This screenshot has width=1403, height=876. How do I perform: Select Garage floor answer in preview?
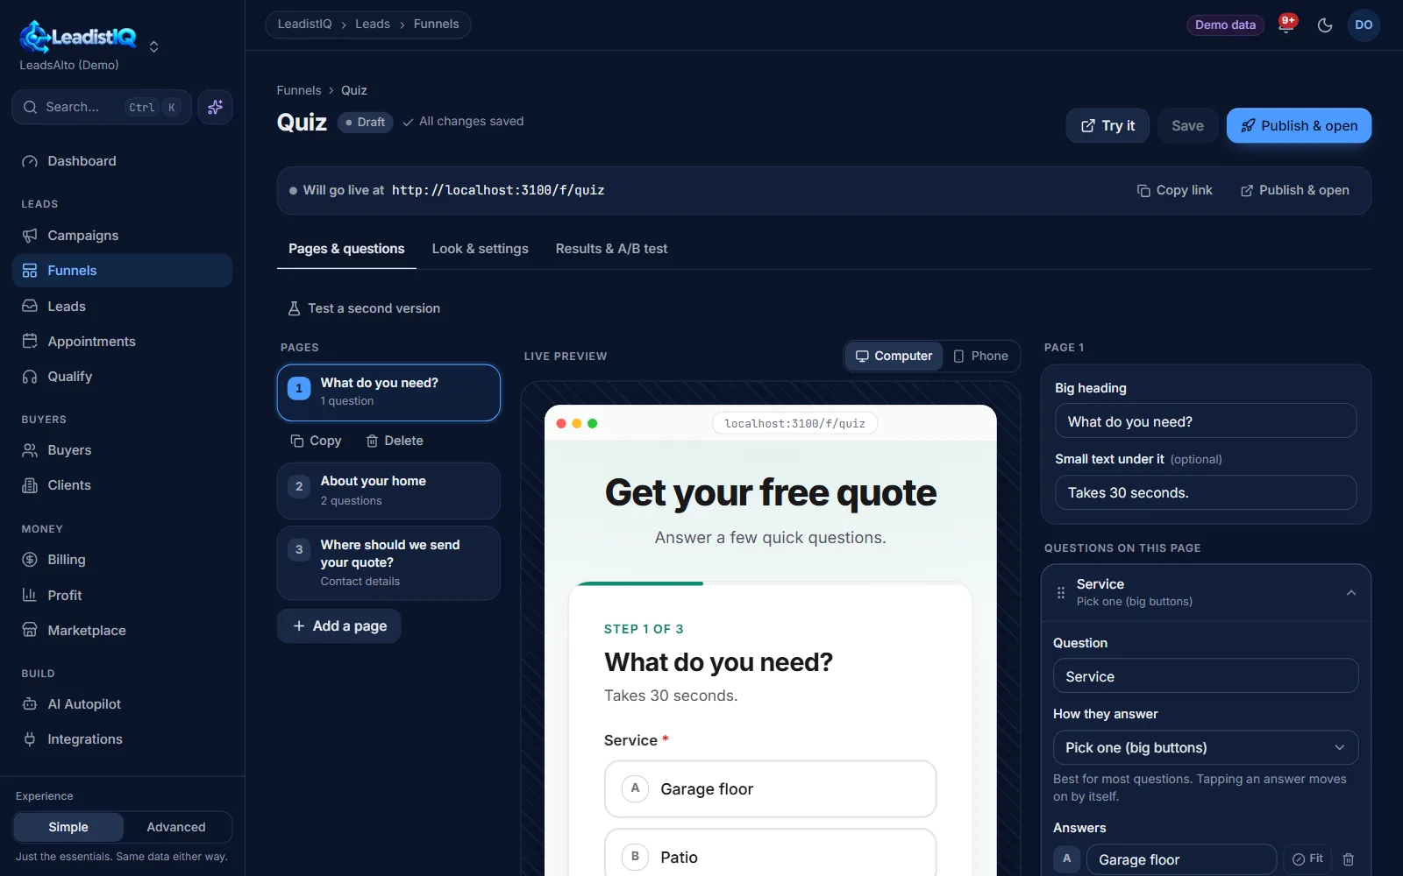[x=770, y=789]
